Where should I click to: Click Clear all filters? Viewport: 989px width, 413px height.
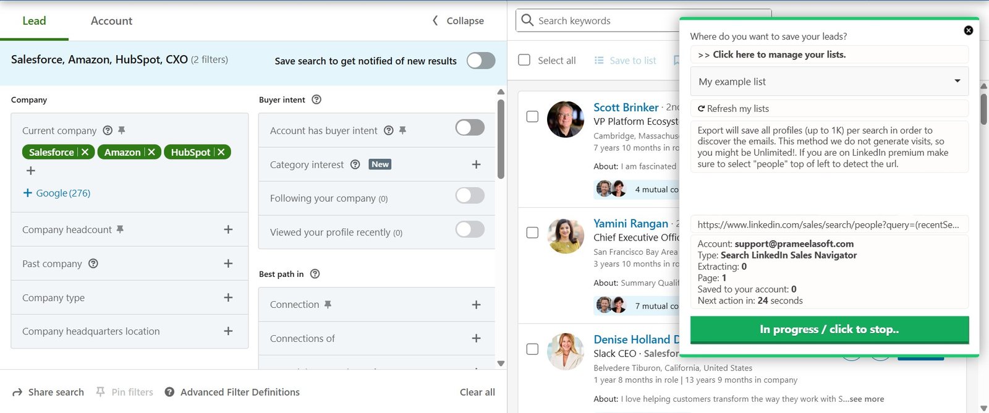click(477, 392)
